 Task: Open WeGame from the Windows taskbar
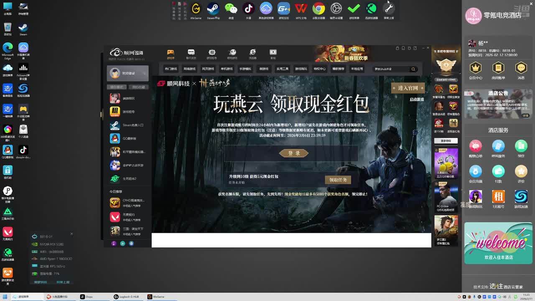(x=156, y=297)
